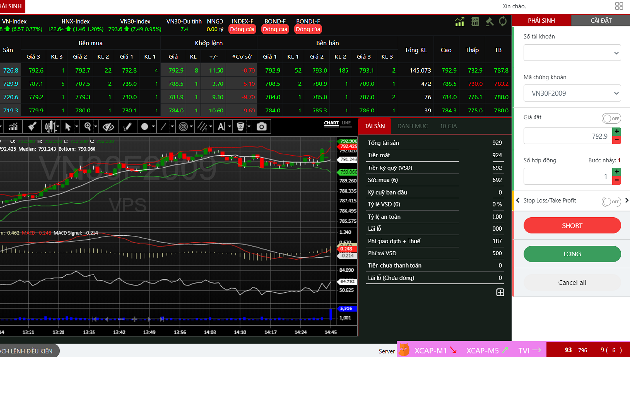630x393 pixels.
Task: Click the SHORT order button
Action: click(x=572, y=225)
